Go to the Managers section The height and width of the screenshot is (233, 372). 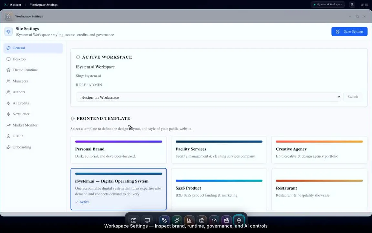(33, 81)
